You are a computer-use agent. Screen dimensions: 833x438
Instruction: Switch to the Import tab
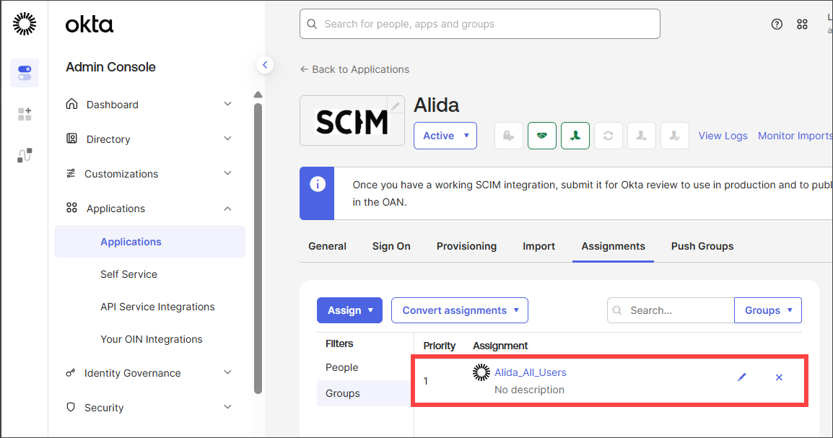tap(538, 246)
